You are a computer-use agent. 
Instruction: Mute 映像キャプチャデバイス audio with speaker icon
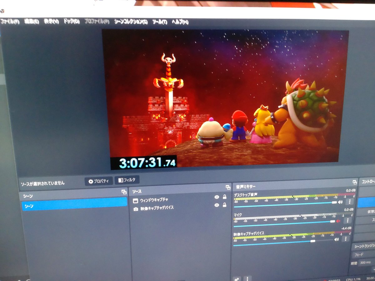click(336, 240)
